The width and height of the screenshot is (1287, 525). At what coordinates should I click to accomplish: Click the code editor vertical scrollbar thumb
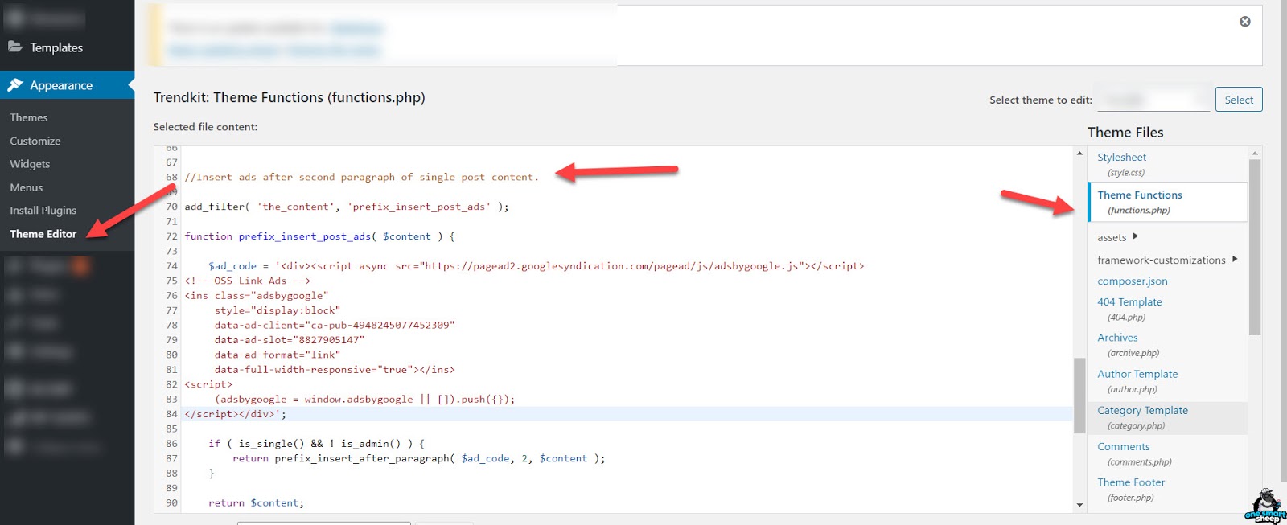tap(1079, 395)
